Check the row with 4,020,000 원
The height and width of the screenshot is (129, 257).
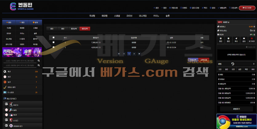pos(54,47)
